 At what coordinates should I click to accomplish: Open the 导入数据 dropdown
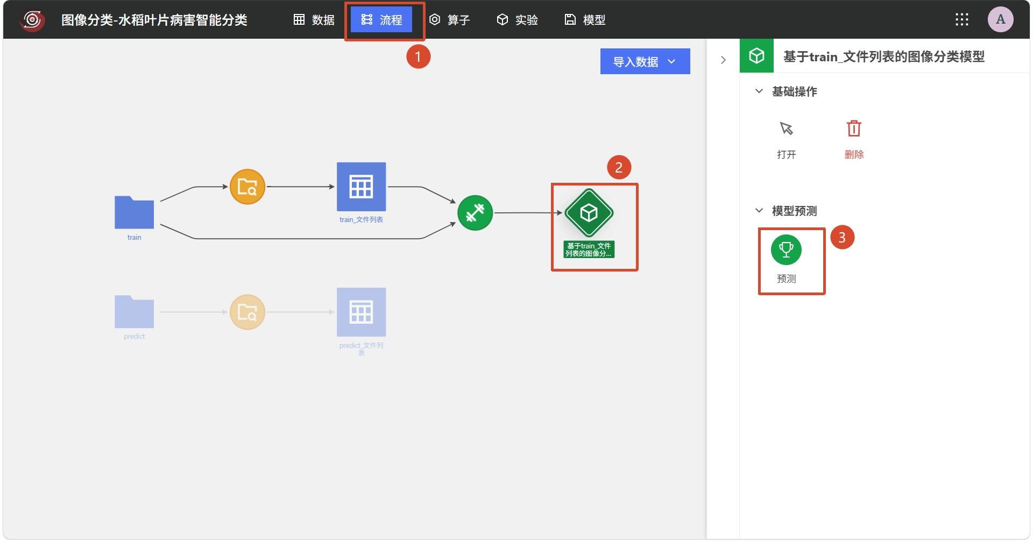pos(645,61)
